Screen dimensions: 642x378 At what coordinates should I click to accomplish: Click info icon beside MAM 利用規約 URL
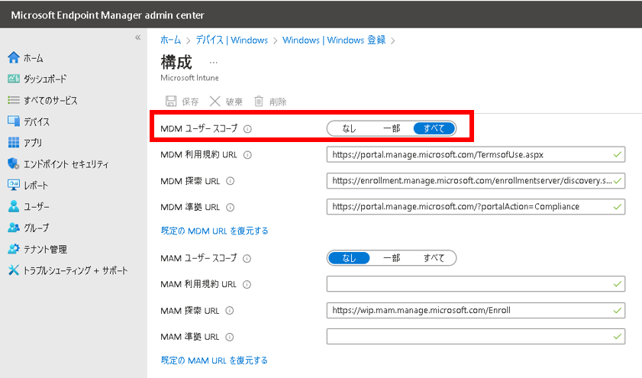(247, 285)
